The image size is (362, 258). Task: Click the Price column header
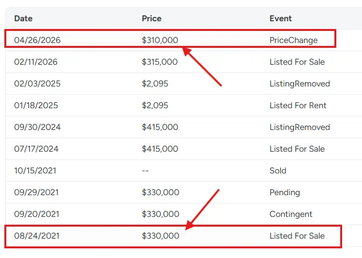pos(152,18)
